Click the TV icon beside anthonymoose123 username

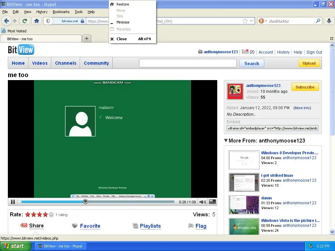200,52
